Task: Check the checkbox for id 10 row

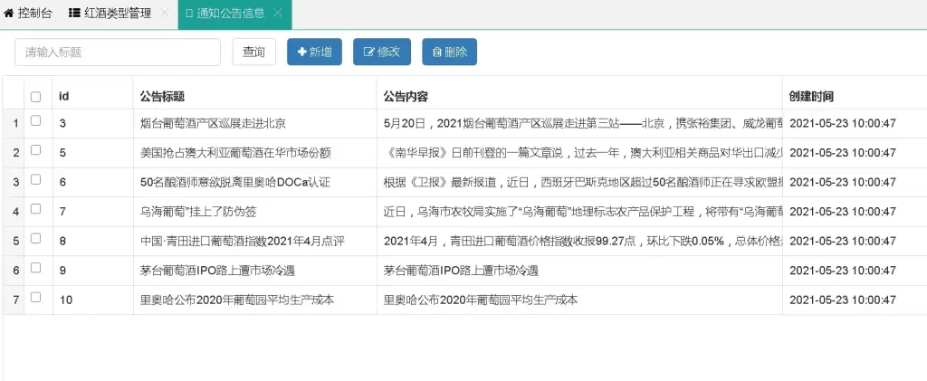Action: (x=36, y=297)
